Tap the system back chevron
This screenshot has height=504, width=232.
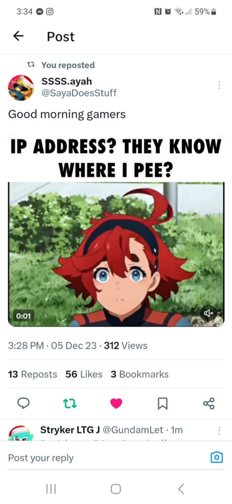coord(181,489)
